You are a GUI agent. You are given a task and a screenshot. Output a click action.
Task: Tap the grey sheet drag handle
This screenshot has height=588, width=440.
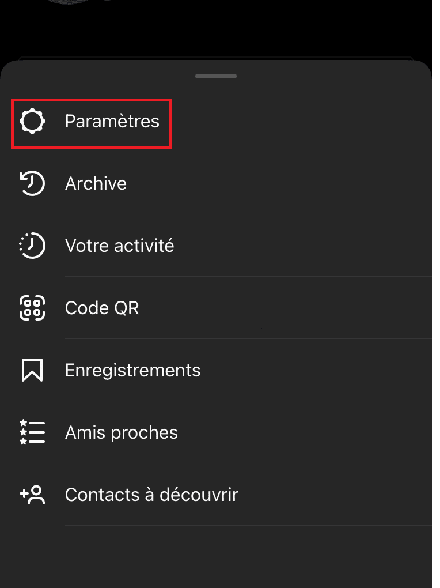216,76
